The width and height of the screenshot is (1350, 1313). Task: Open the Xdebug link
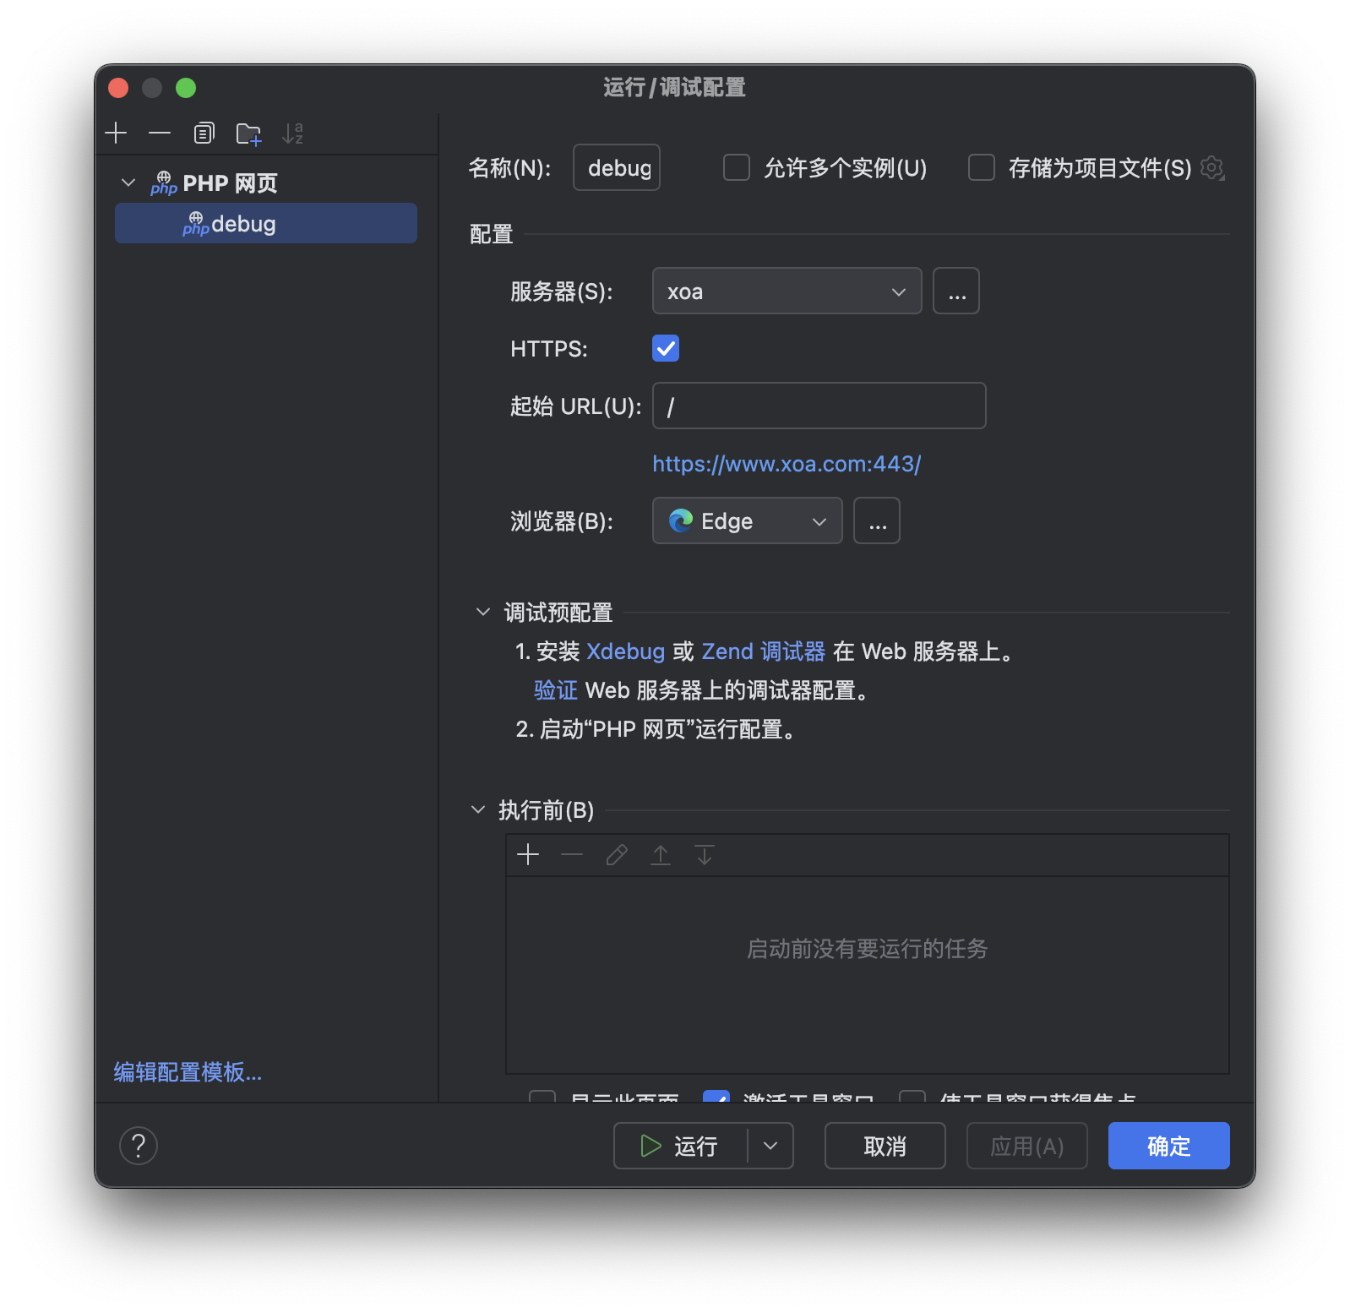[x=626, y=651]
